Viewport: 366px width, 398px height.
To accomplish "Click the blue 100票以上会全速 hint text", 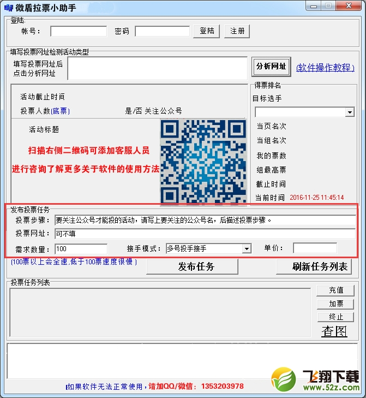I will 74,262.
